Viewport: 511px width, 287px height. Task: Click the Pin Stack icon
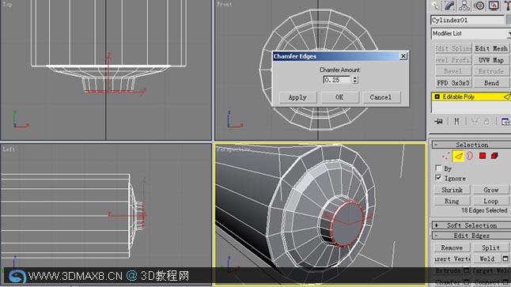point(439,122)
